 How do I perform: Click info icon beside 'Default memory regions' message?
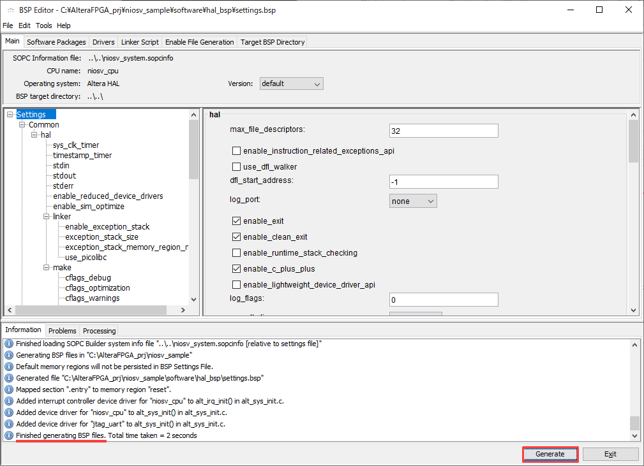[x=9, y=367]
